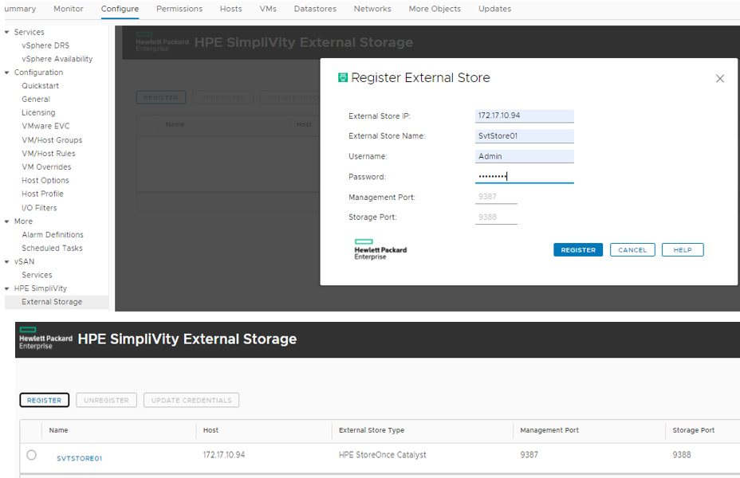The height and width of the screenshot is (478, 740).
Task: Open Quickstart under Configuration
Action: pos(40,86)
